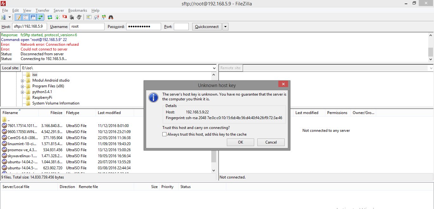
Task: Select the iso folder in tree
Action: coord(35,75)
